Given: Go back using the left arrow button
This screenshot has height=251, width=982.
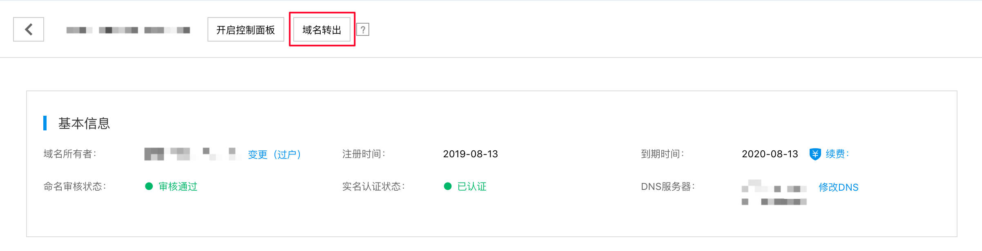Looking at the screenshot, I should click(29, 29).
